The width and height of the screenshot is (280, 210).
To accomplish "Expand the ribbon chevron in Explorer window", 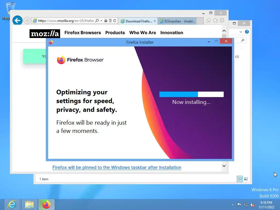I will pos(241,32).
